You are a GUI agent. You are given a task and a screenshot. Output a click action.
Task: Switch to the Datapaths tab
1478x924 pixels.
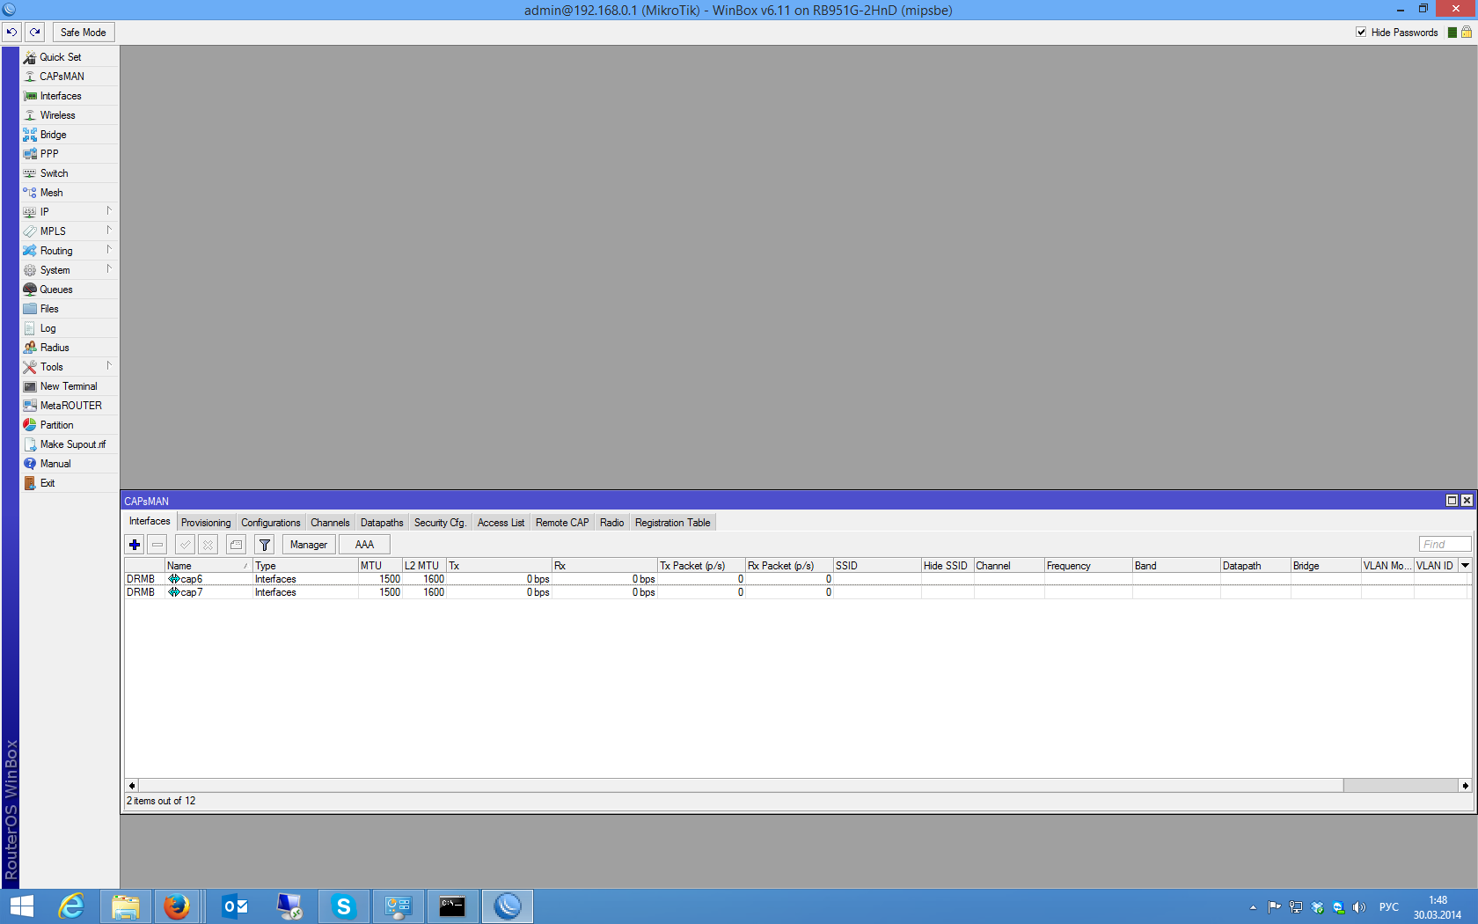(382, 523)
